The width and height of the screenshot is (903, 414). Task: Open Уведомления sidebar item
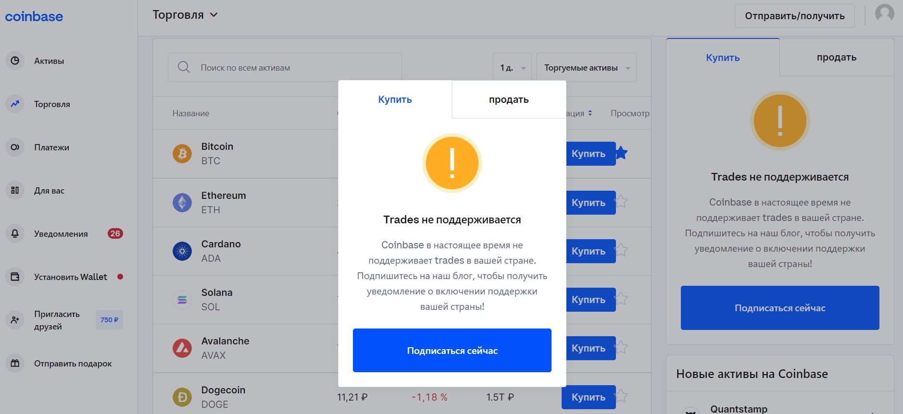pos(61,234)
